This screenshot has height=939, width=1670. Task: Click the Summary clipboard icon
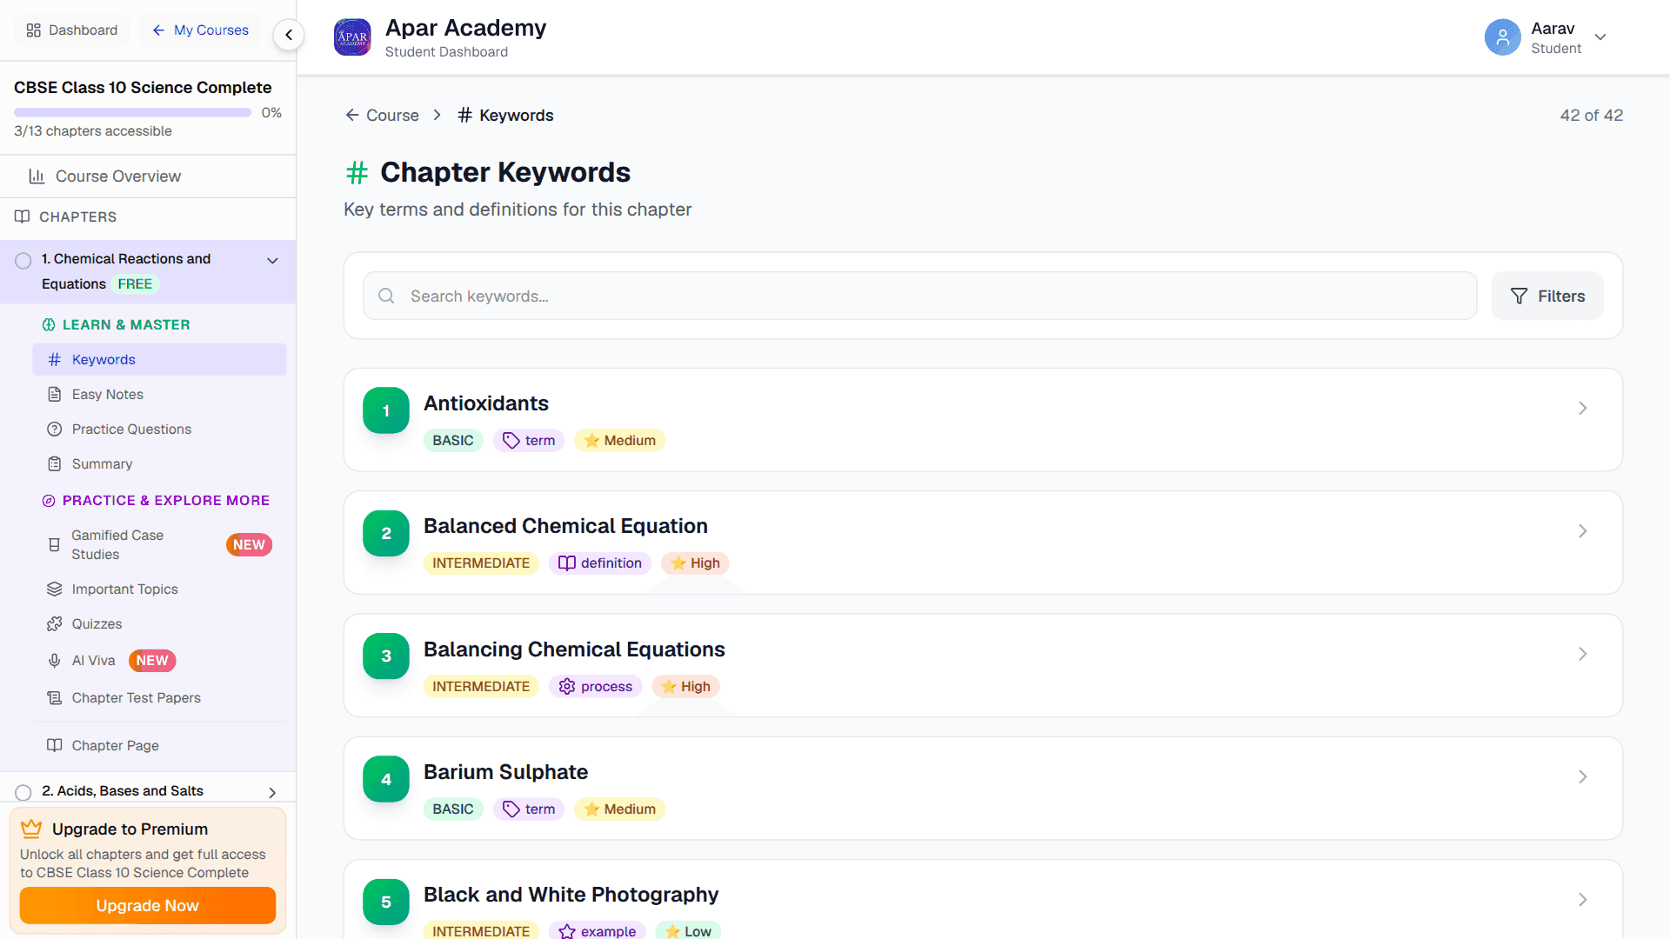[55, 464]
